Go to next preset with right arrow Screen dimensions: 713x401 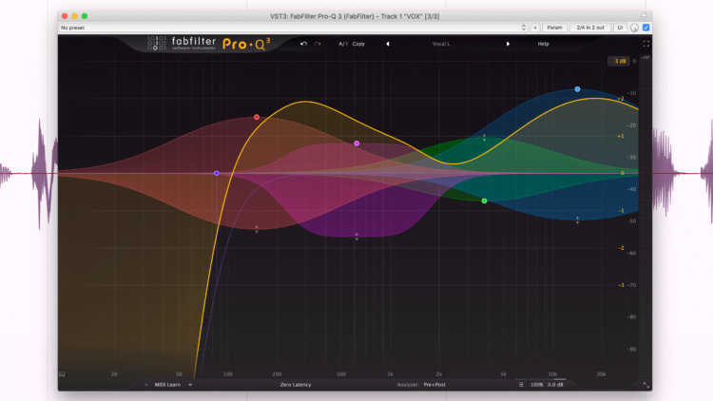(508, 44)
